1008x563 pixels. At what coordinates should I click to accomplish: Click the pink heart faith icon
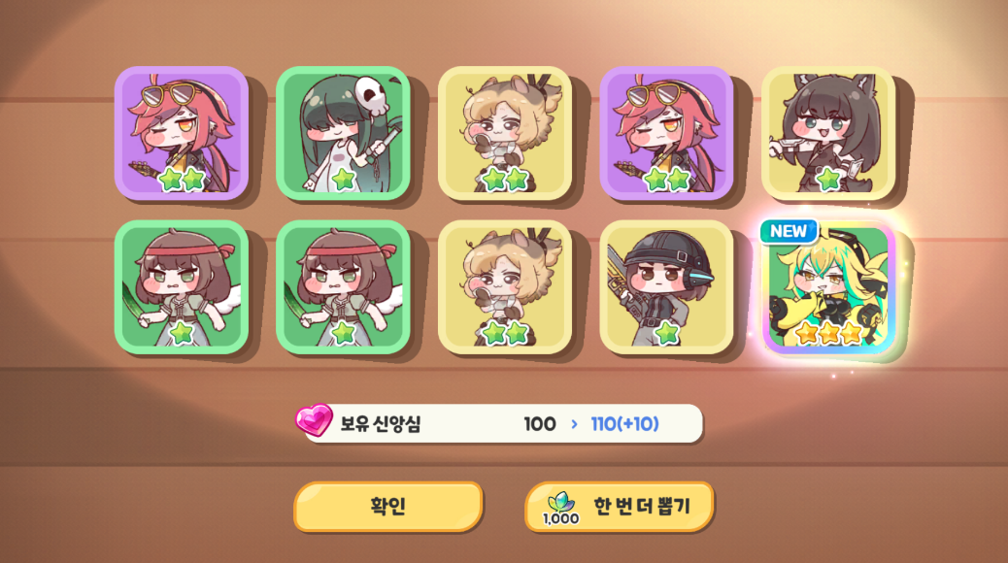pyautogui.click(x=314, y=420)
